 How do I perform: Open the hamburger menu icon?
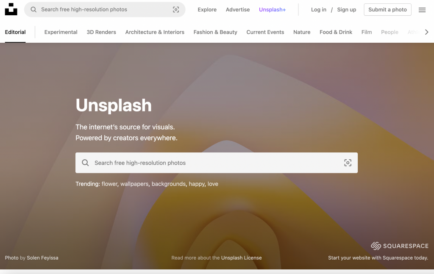(422, 10)
